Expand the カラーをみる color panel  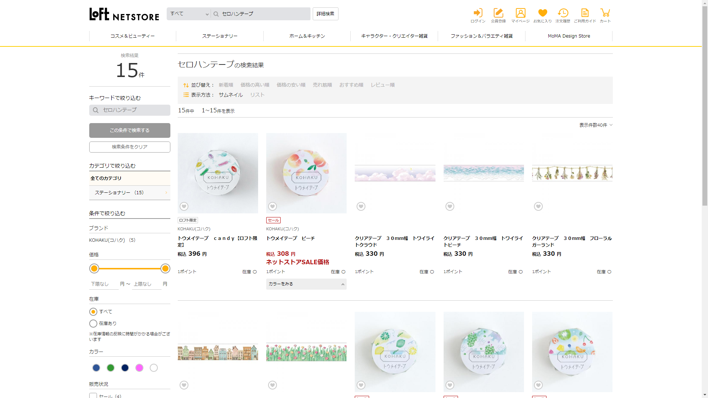pos(306,284)
